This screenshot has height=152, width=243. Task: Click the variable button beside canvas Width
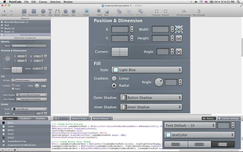[x=179, y=29]
